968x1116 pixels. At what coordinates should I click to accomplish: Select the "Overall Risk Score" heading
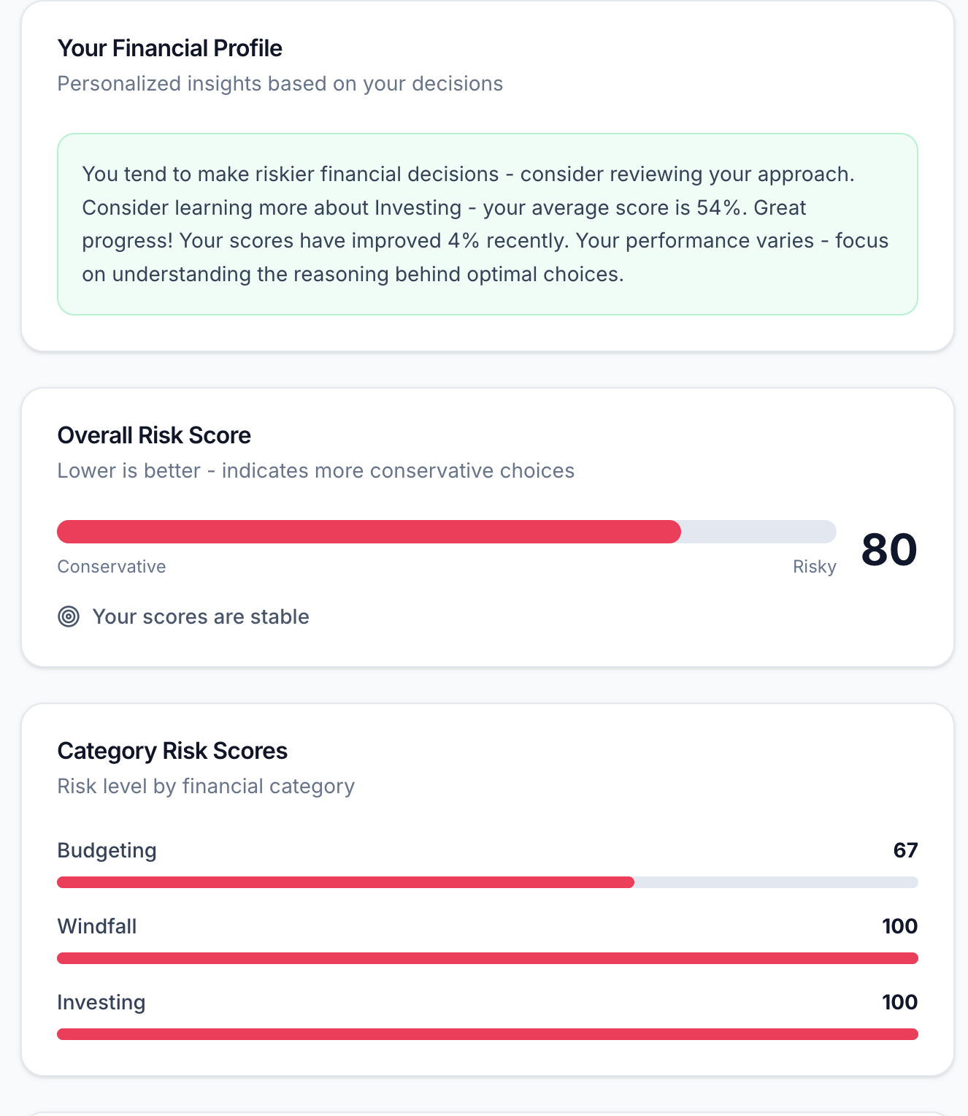[154, 435]
